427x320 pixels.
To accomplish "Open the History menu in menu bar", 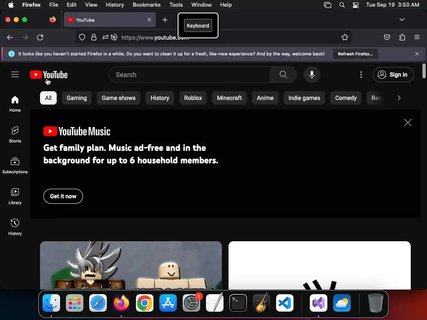I will pos(115,5).
